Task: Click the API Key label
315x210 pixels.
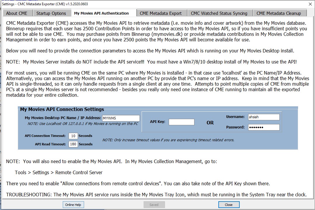Action: [158, 122]
